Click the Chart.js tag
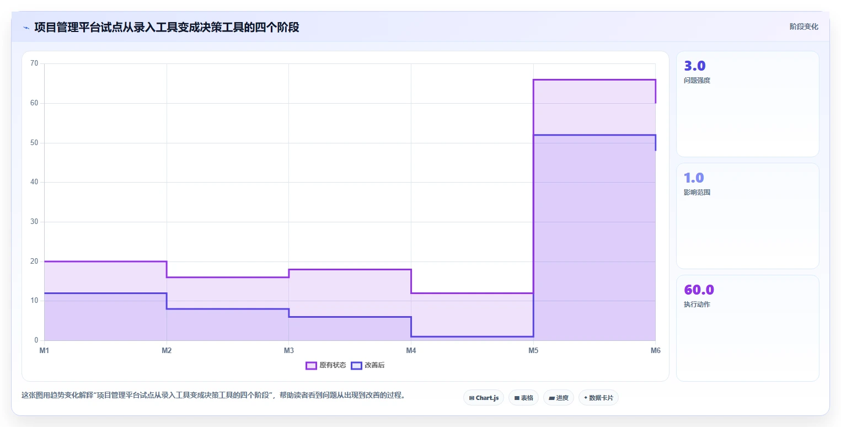Screen dimensions: 841x427 coord(484,398)
